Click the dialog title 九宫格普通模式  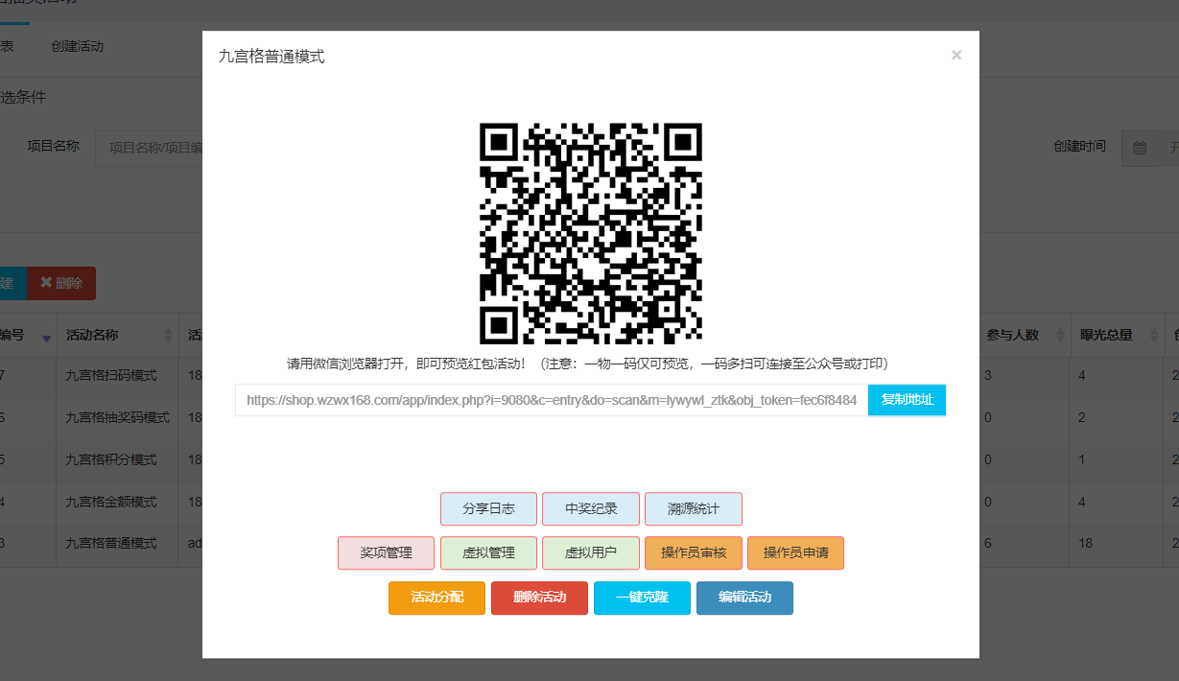pos(271,57)
